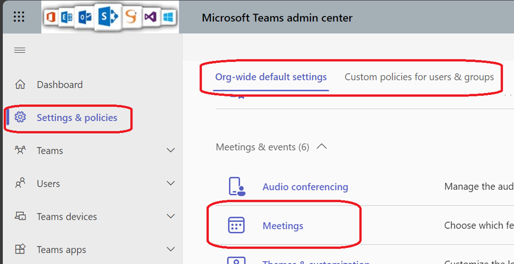Collapse the Meetings & events section

[322, 147]
